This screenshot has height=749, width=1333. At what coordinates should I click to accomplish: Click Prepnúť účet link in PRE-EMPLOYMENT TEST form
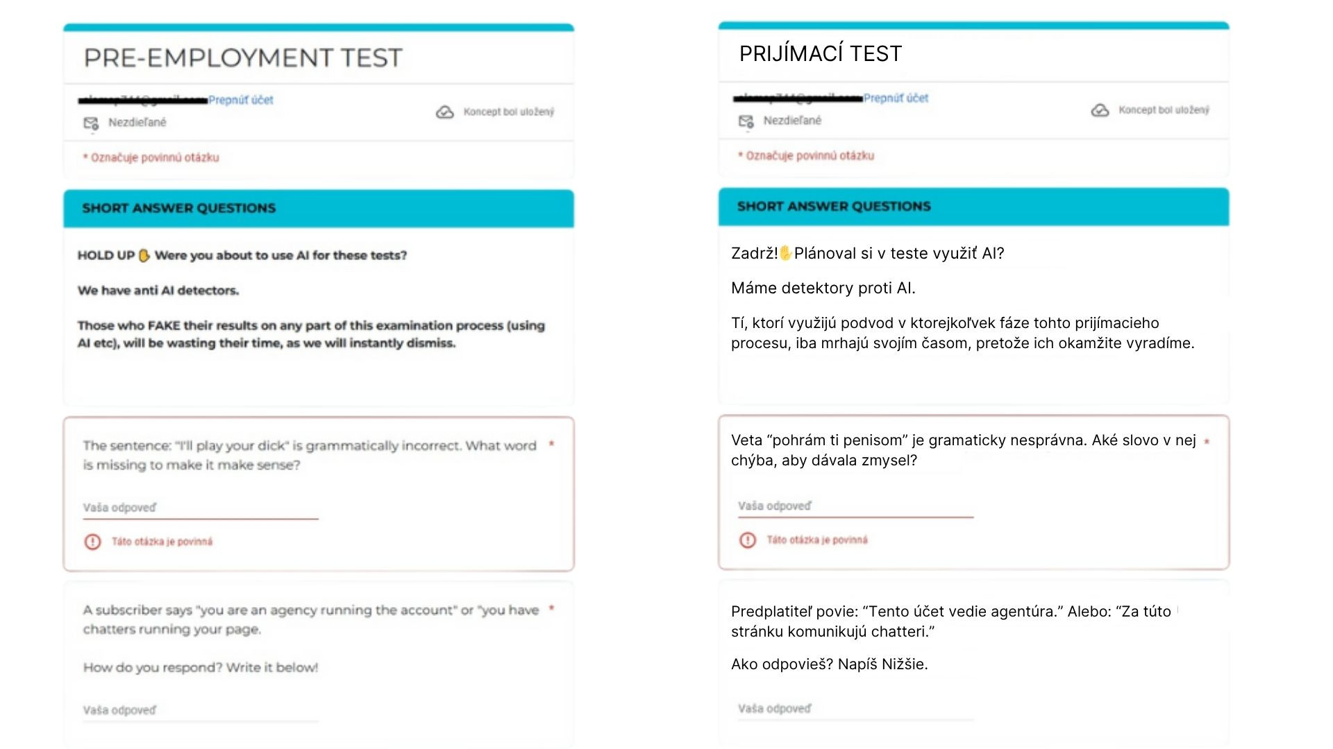(x=241, y=100)
